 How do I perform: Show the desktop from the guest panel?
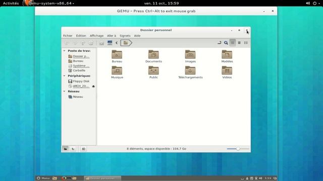pos(55,178)
